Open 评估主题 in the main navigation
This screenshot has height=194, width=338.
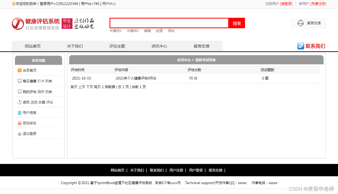tap(117, 46)
